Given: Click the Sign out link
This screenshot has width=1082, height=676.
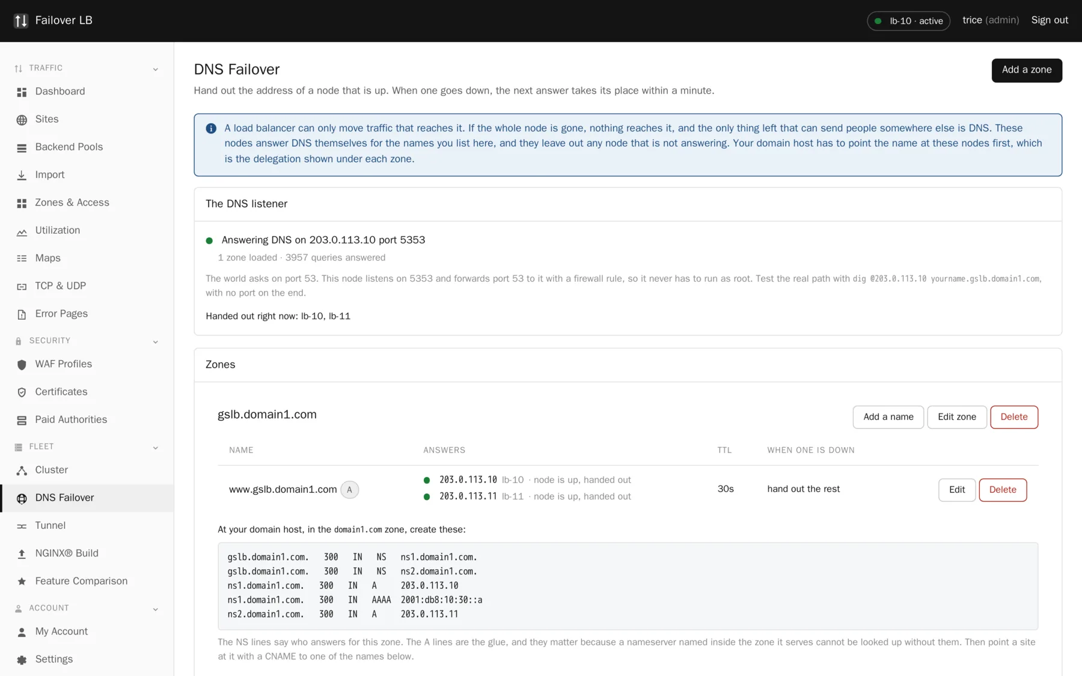Looking at the screenshot, I should pyautogui.click(x=1050, y=20).
